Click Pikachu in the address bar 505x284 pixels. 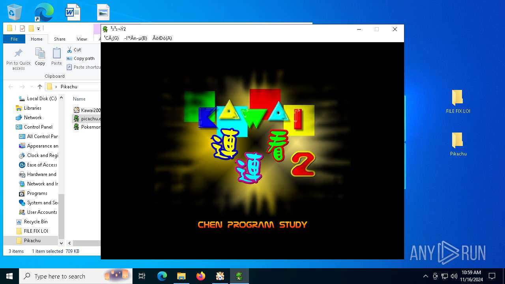point(69,87)
